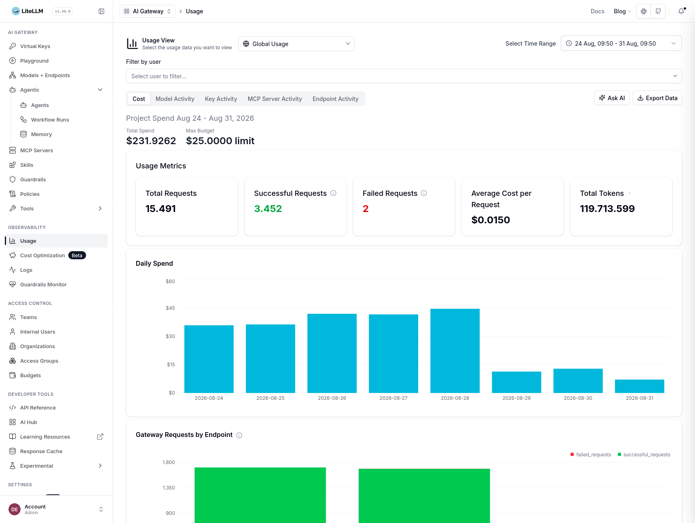Click the robot icon beside Agents
Image resolution: width=695 pixels, height=523 pixels.
coord(23,105)
